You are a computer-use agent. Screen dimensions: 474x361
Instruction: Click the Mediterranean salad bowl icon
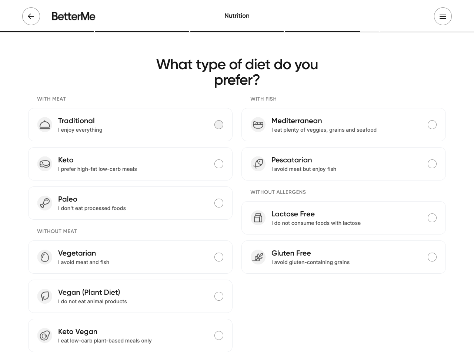click(258, 125)
